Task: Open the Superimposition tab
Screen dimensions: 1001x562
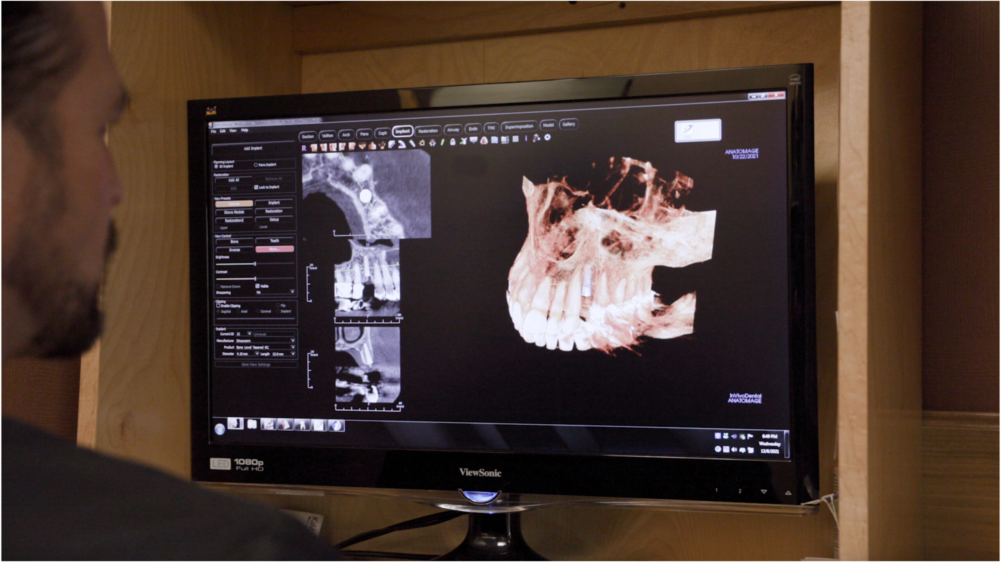Action: tap(518, 127)
